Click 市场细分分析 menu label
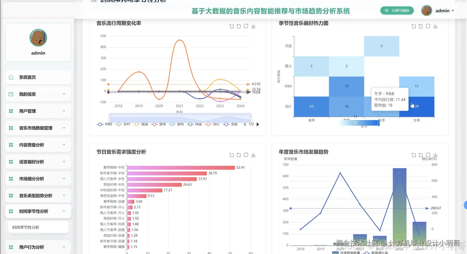The height and width of the screenshot is (254, 467). [32, 179]
